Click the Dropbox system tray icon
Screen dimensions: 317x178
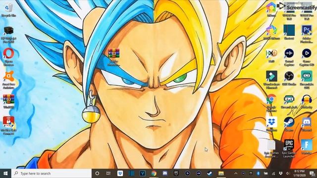[281, 174]
